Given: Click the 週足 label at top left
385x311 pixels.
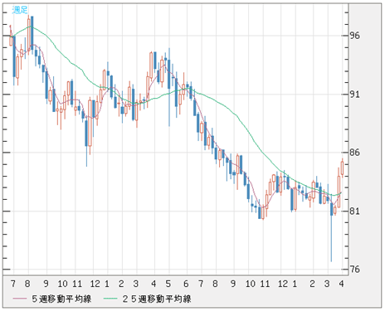Looking at the screenshot, I should tap(20, 10).
